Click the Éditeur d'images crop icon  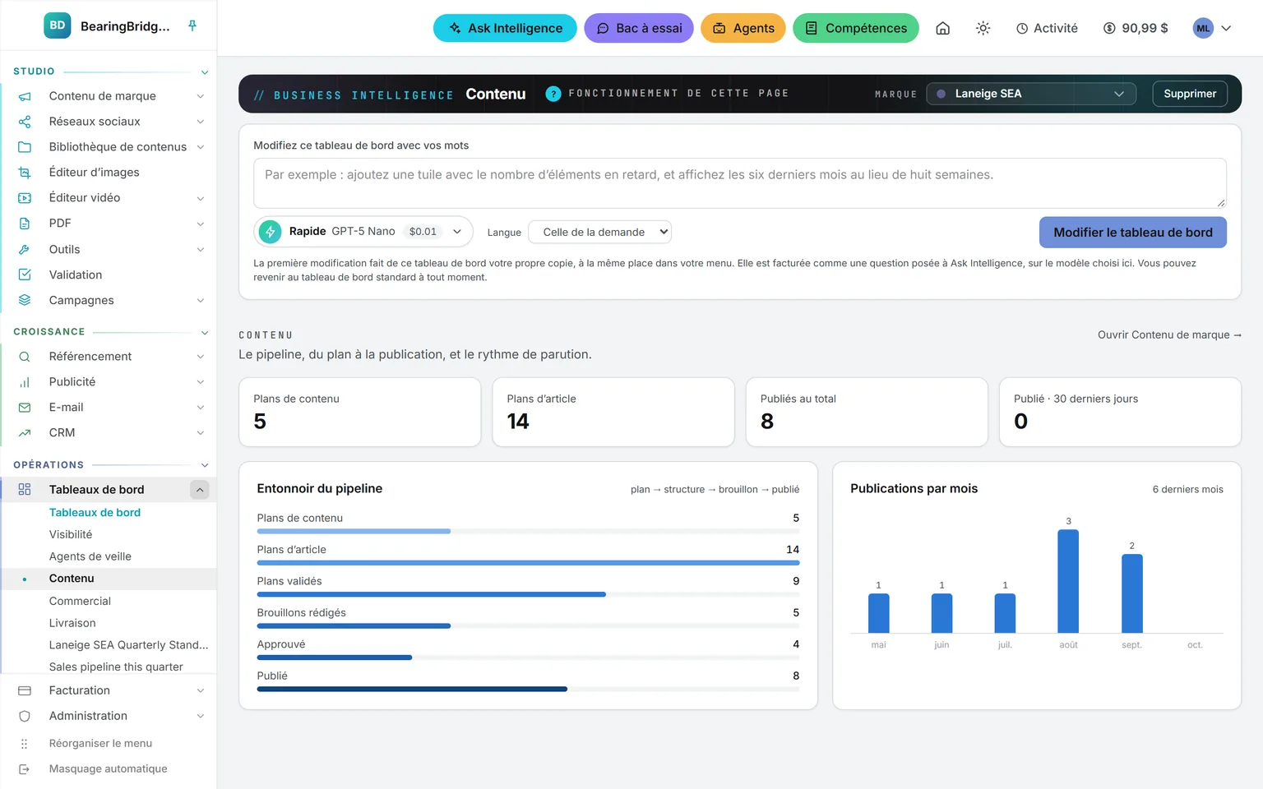(25, 173)
